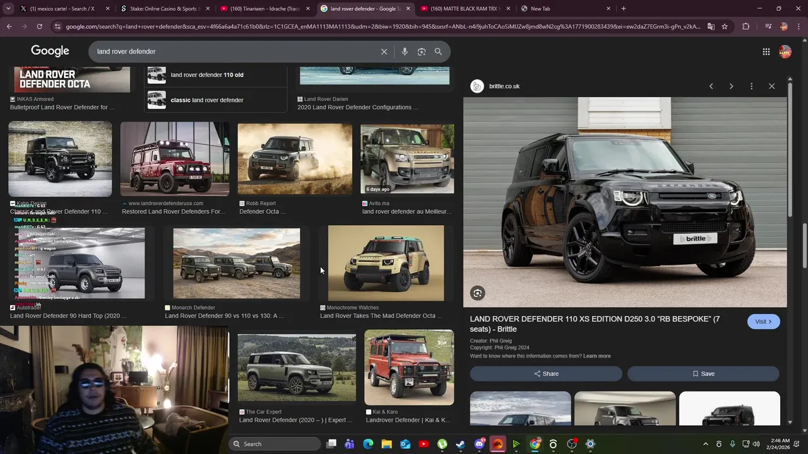This screenshot has width=808, height=454.
Task: Go back in browser history
Action: 9,26
